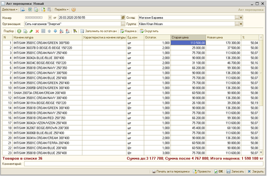
Task: Click the Закрыть button
Action: [x=256, y=172]
